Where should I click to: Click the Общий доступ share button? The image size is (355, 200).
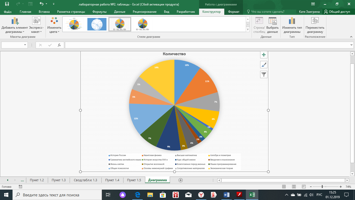[x=337, y=12]
